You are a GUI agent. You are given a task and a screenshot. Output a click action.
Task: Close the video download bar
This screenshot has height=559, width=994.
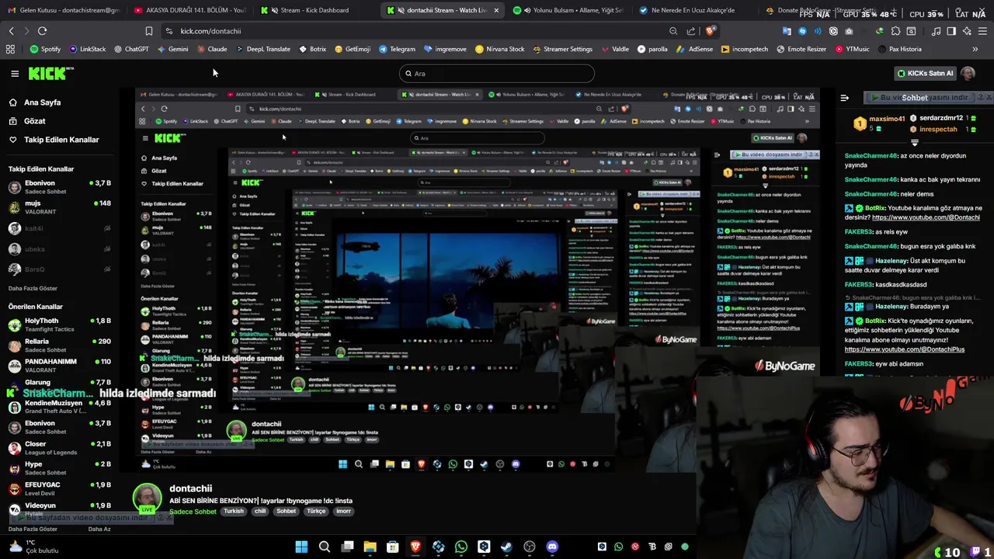click(989, 97)
